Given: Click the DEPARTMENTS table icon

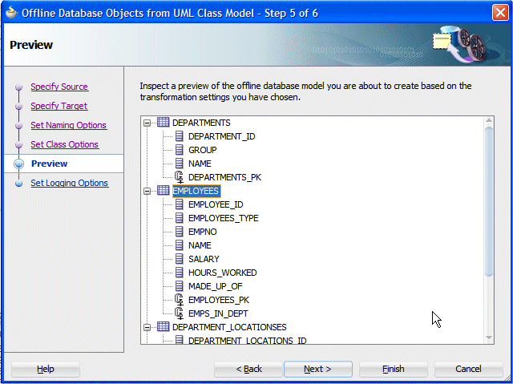Looking at the screenshot, I should click(163, 123).
